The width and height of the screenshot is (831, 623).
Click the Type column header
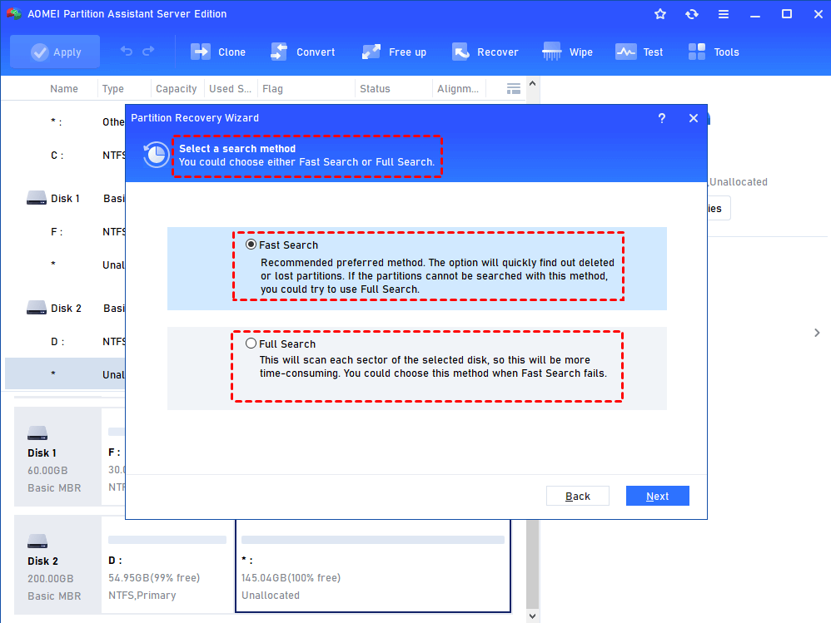coord(113,89)
